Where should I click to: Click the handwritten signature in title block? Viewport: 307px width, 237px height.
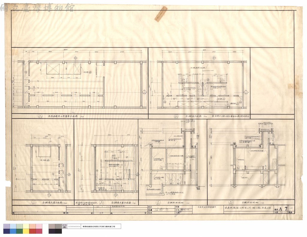click(x=161, y=210)
